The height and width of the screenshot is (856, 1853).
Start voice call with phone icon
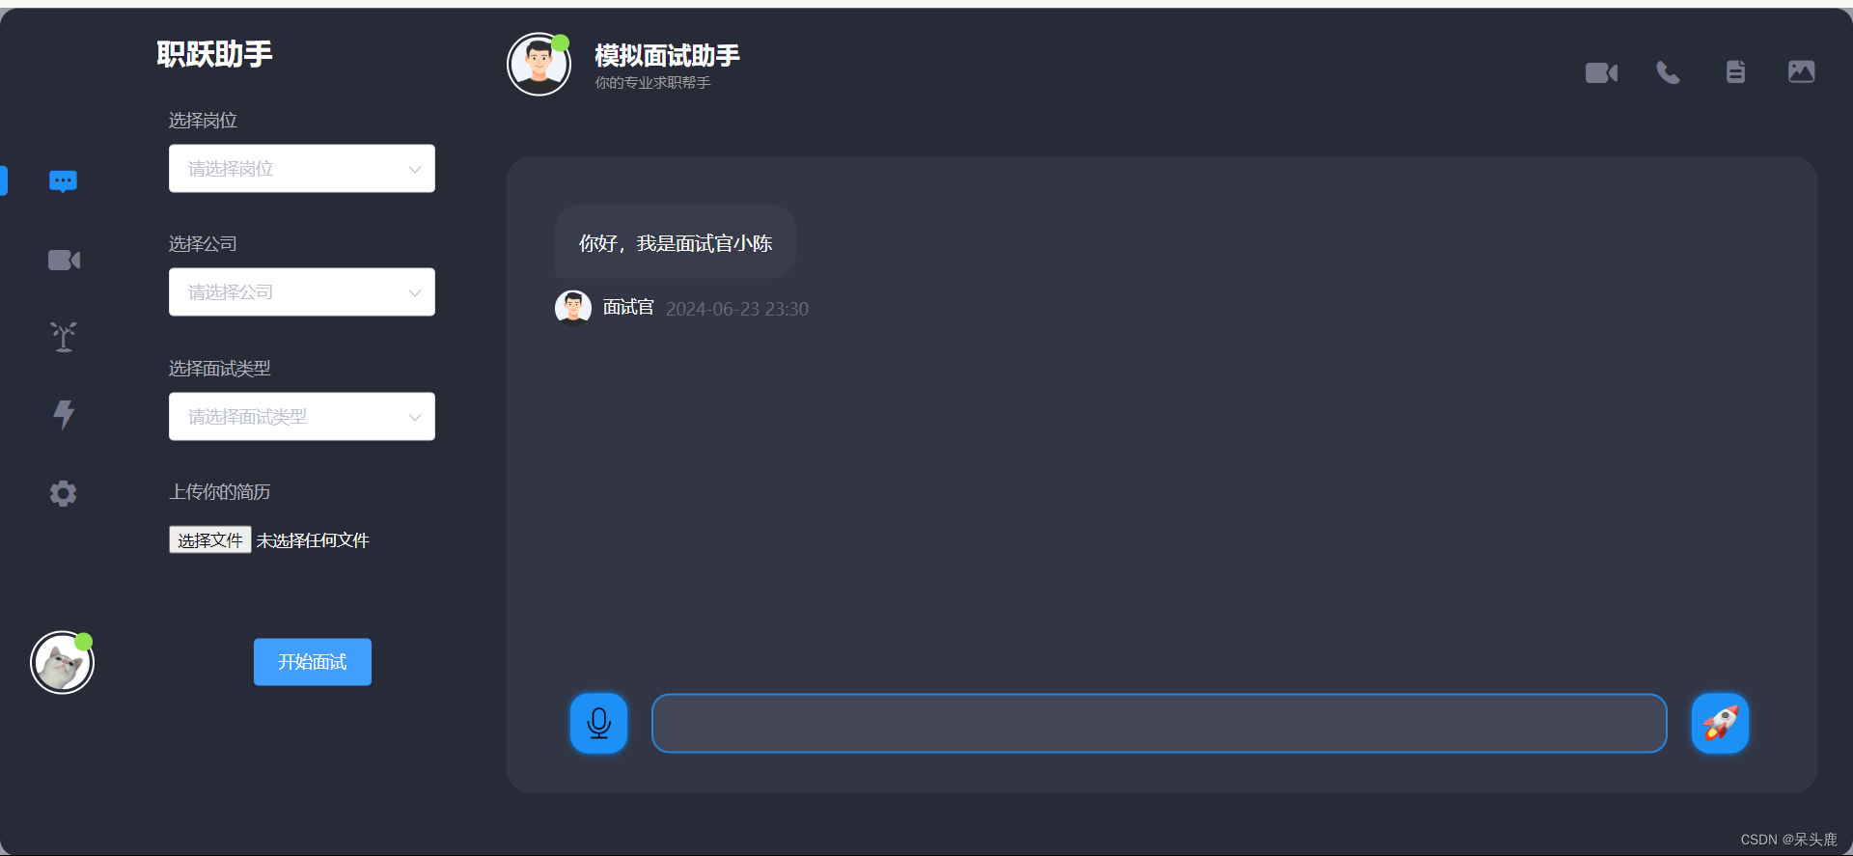click(x=1668, y=72)
